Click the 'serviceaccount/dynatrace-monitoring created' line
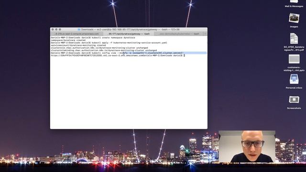This screenshot has width=306, height=172. click(78, 45)
